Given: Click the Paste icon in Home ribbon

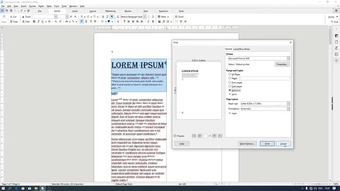Looking at the screenshot, I should tap(4, 19).
